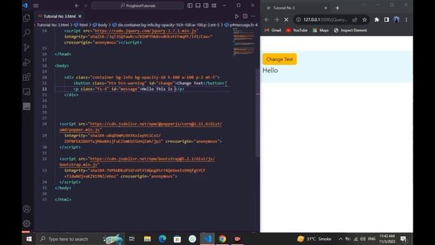This screenshot has width=435, height=245.
Task: Split the editor to the right
Action: [x=245, y=16]
